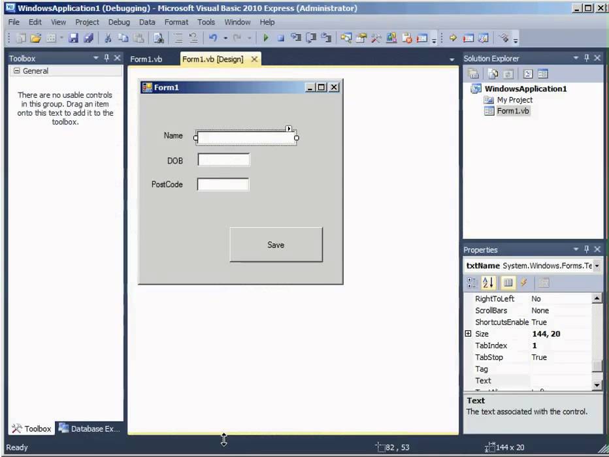
Task: Click the Stop Debugging square icon
Action: [280, 38]
